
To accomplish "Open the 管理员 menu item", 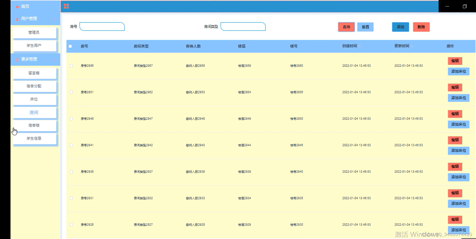I will click(34, 32).
